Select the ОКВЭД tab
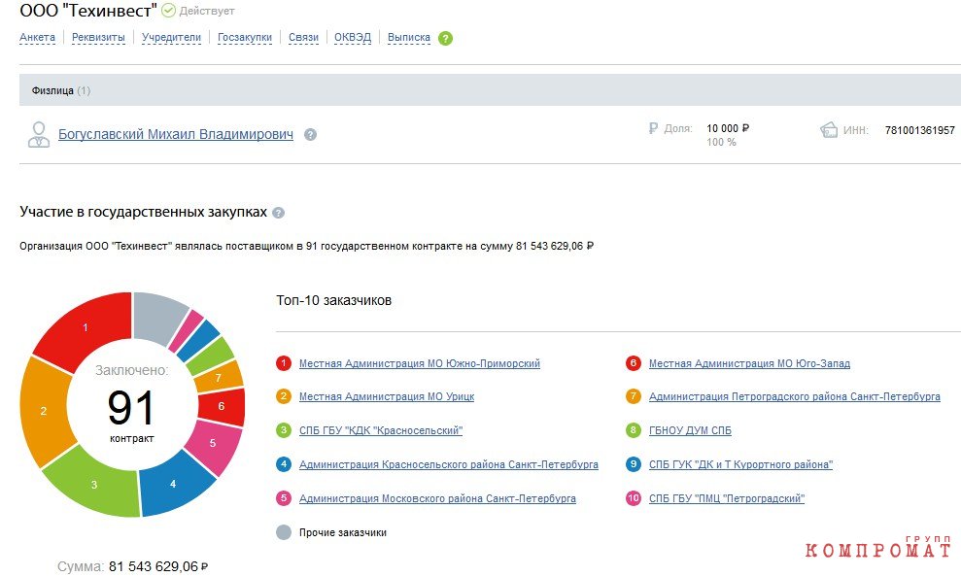 coord(353,37)
